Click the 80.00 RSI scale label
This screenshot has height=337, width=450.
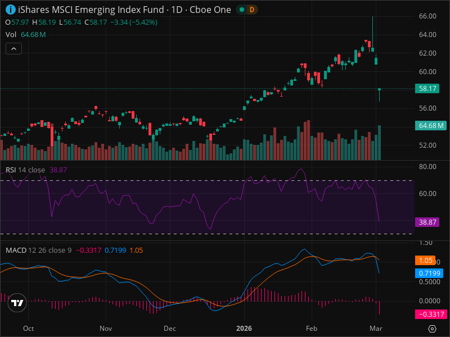pos(427,166)
